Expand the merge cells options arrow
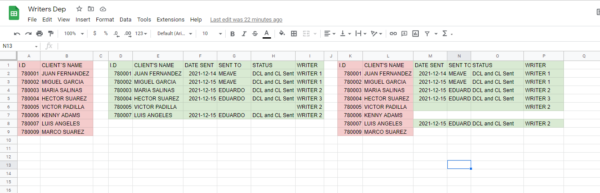600x193 pixels. (x=315, y=34)
